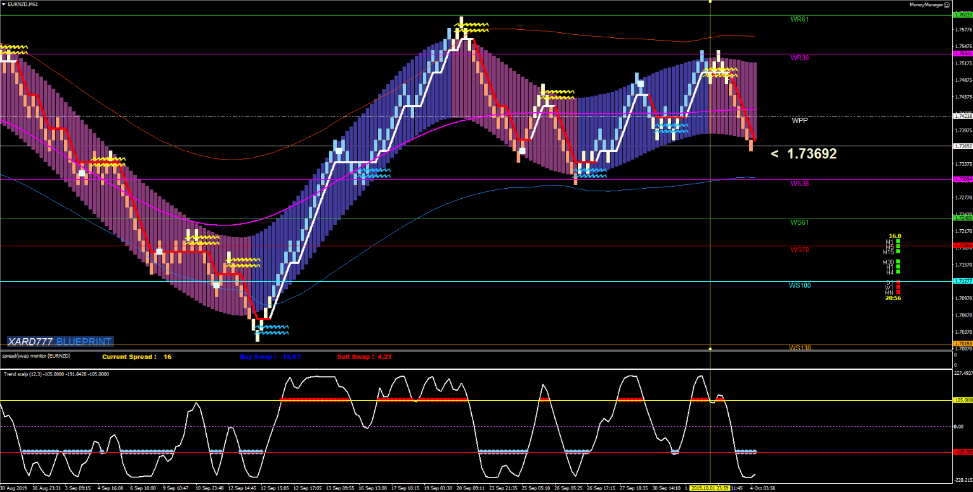Image resolution: width=973 pixels, height=492 pixels.
Task: Click the green square beside M15
Action: (898, 252)
